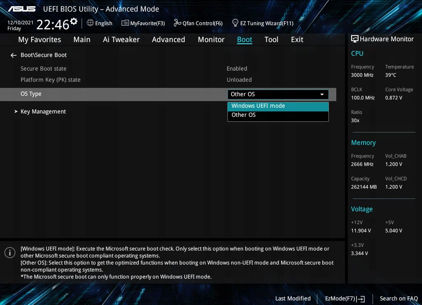Click the Hardware Monitor screen icon
Screen dimensions: 422x305
point(355,39)
